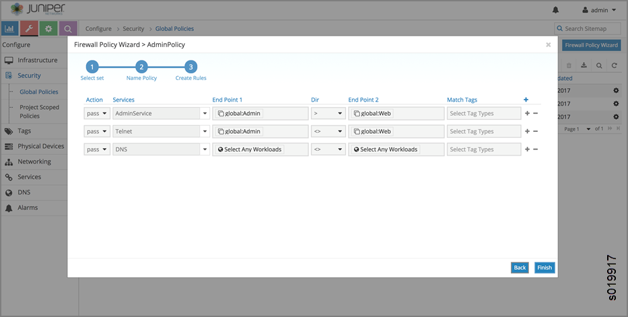Click the refresh icon in background toolbar

(615, 65)
